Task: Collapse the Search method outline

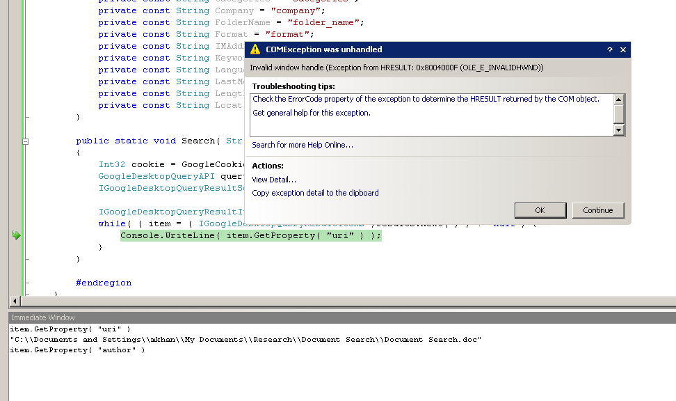Action: click(25, 141)
